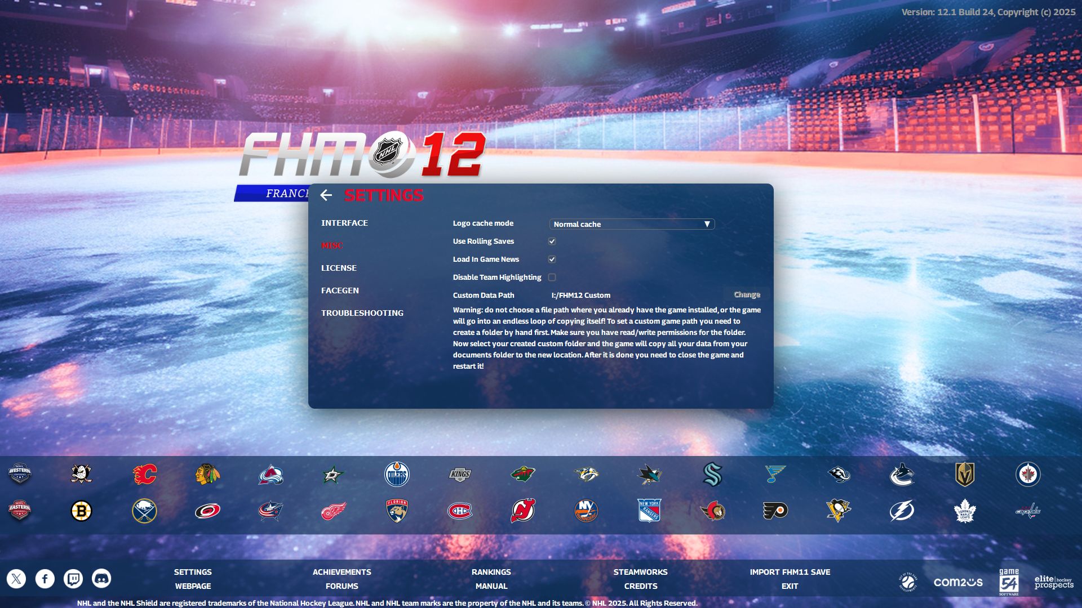Click the X (Twitter) icon
Viewport: 1082px width, 608px height.
tap(16, 578)
